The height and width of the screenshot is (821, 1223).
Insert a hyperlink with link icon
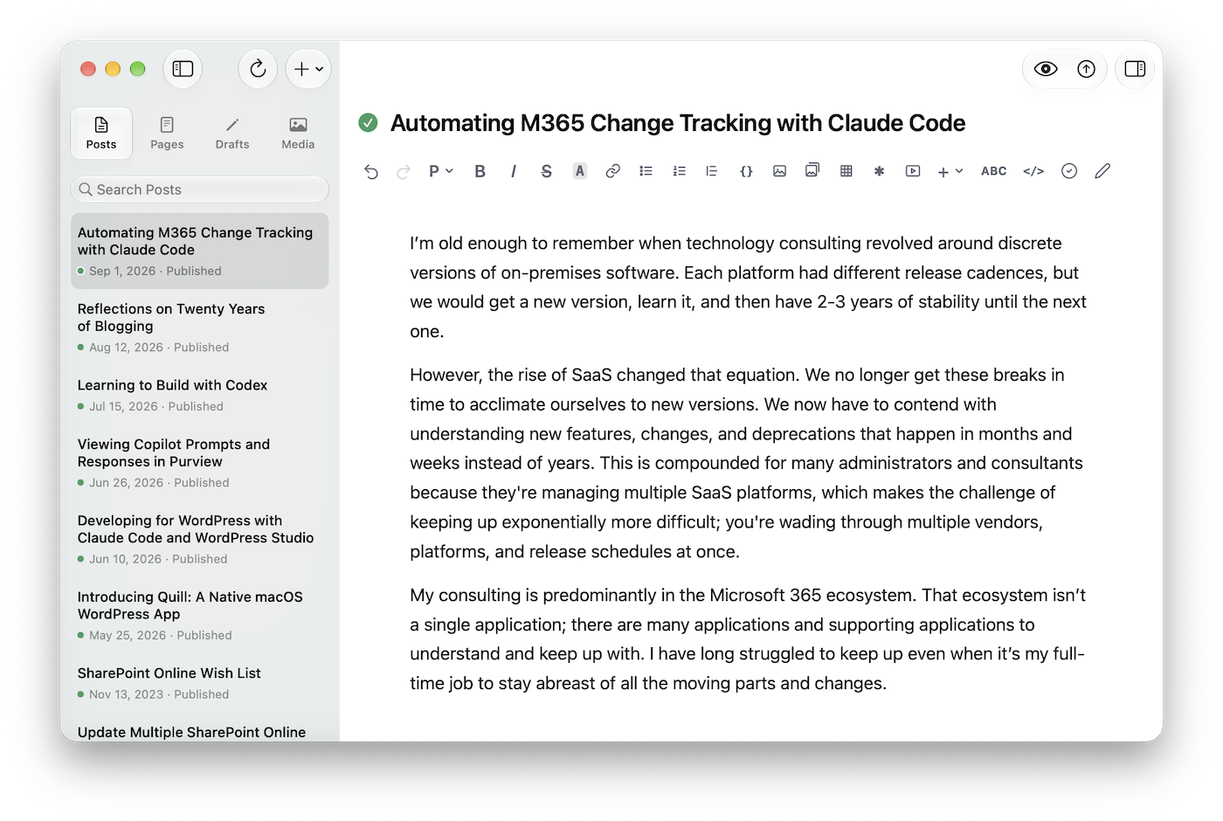click(x=613, y=171)
